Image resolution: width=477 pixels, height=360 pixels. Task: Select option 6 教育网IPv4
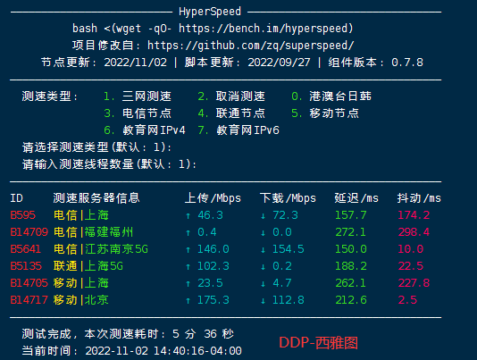(x=145, y=130)
